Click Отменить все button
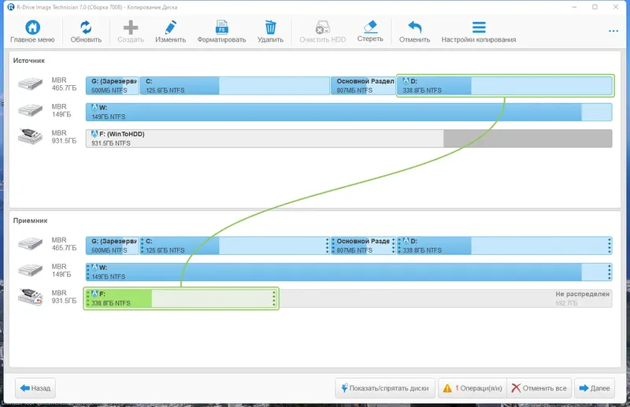Screen dimensions: 630x407 point(539,388)
